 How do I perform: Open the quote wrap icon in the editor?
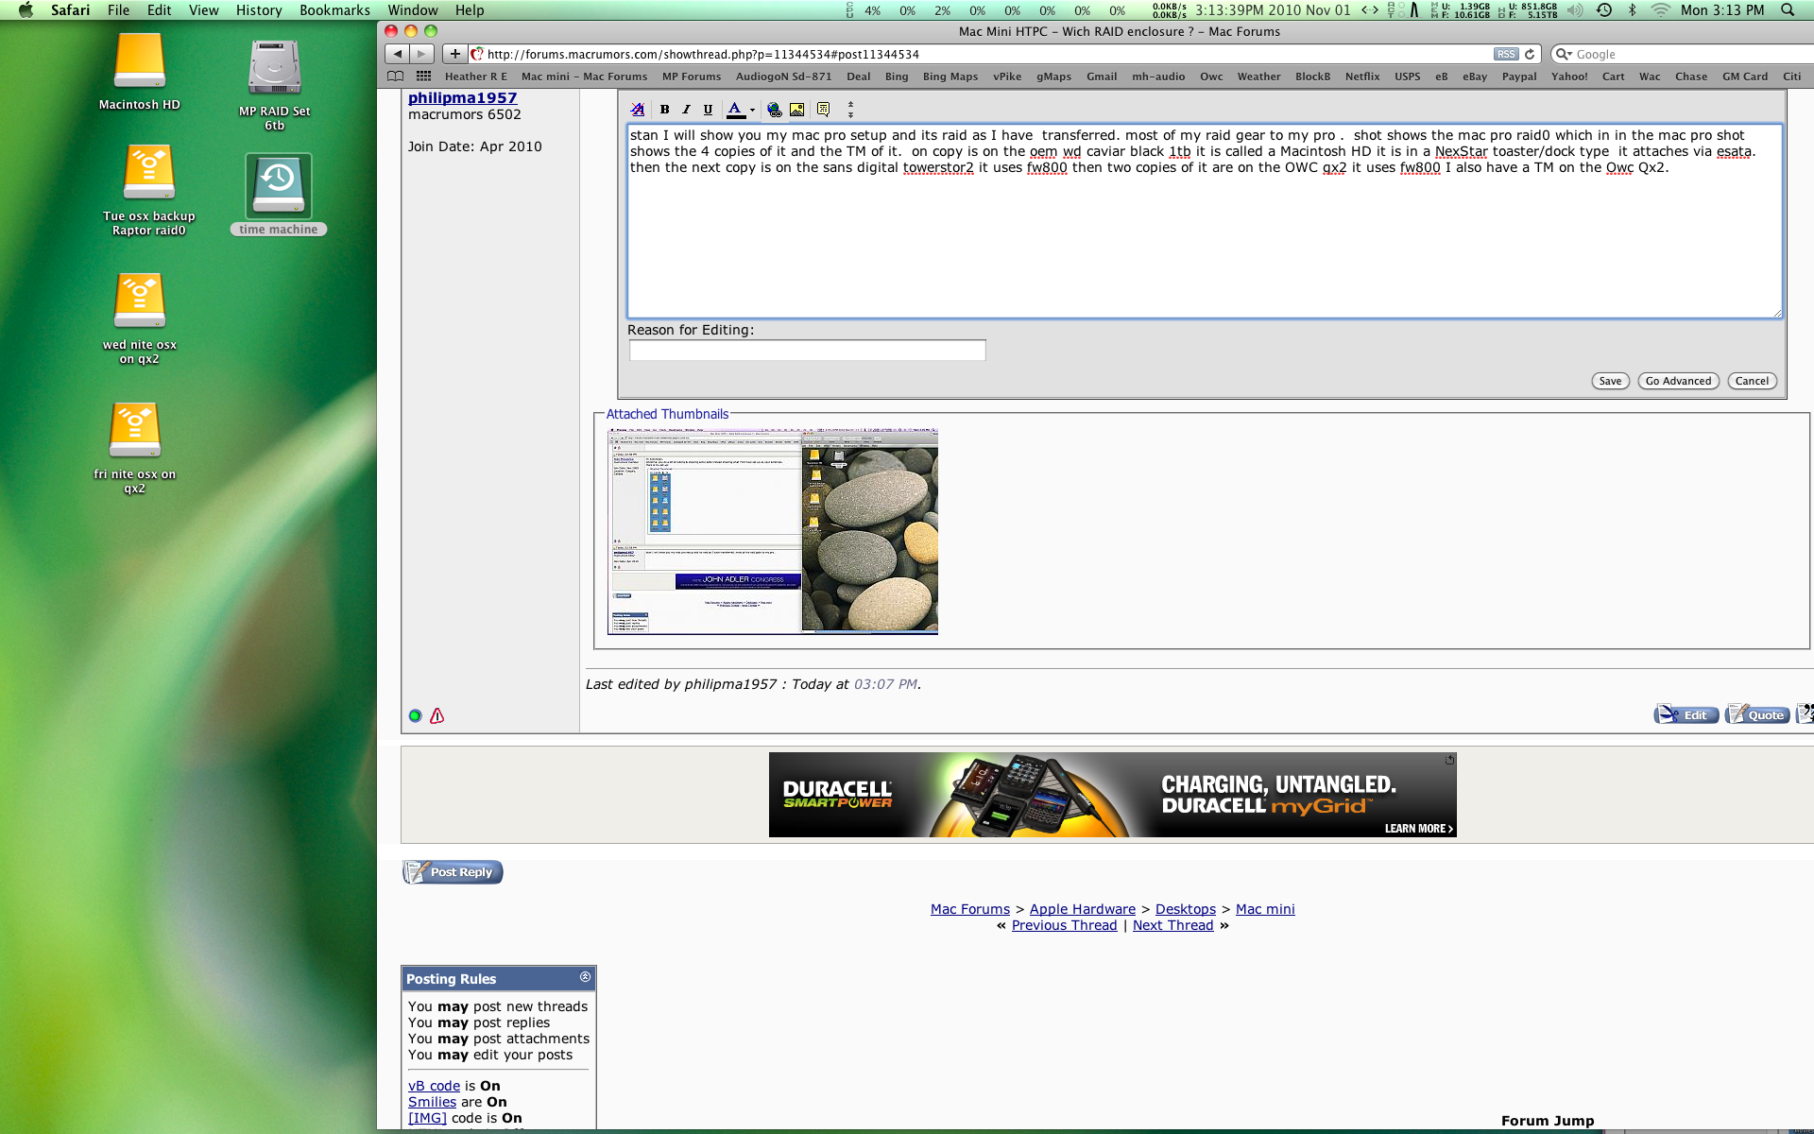pos(823,109)
